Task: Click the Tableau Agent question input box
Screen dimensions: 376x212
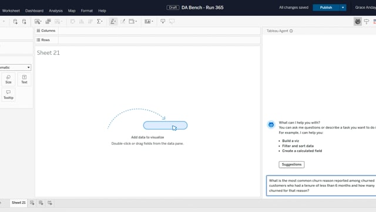Action: pos(321,185)
